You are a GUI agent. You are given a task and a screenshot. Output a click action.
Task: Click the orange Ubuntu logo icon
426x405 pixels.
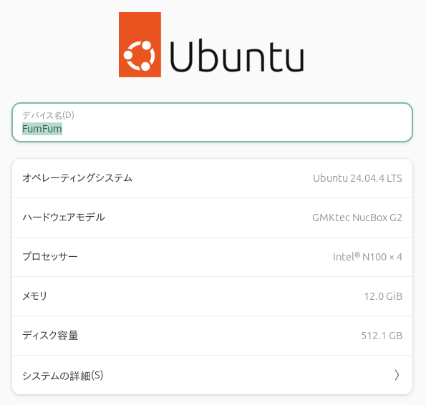(140, 45)
